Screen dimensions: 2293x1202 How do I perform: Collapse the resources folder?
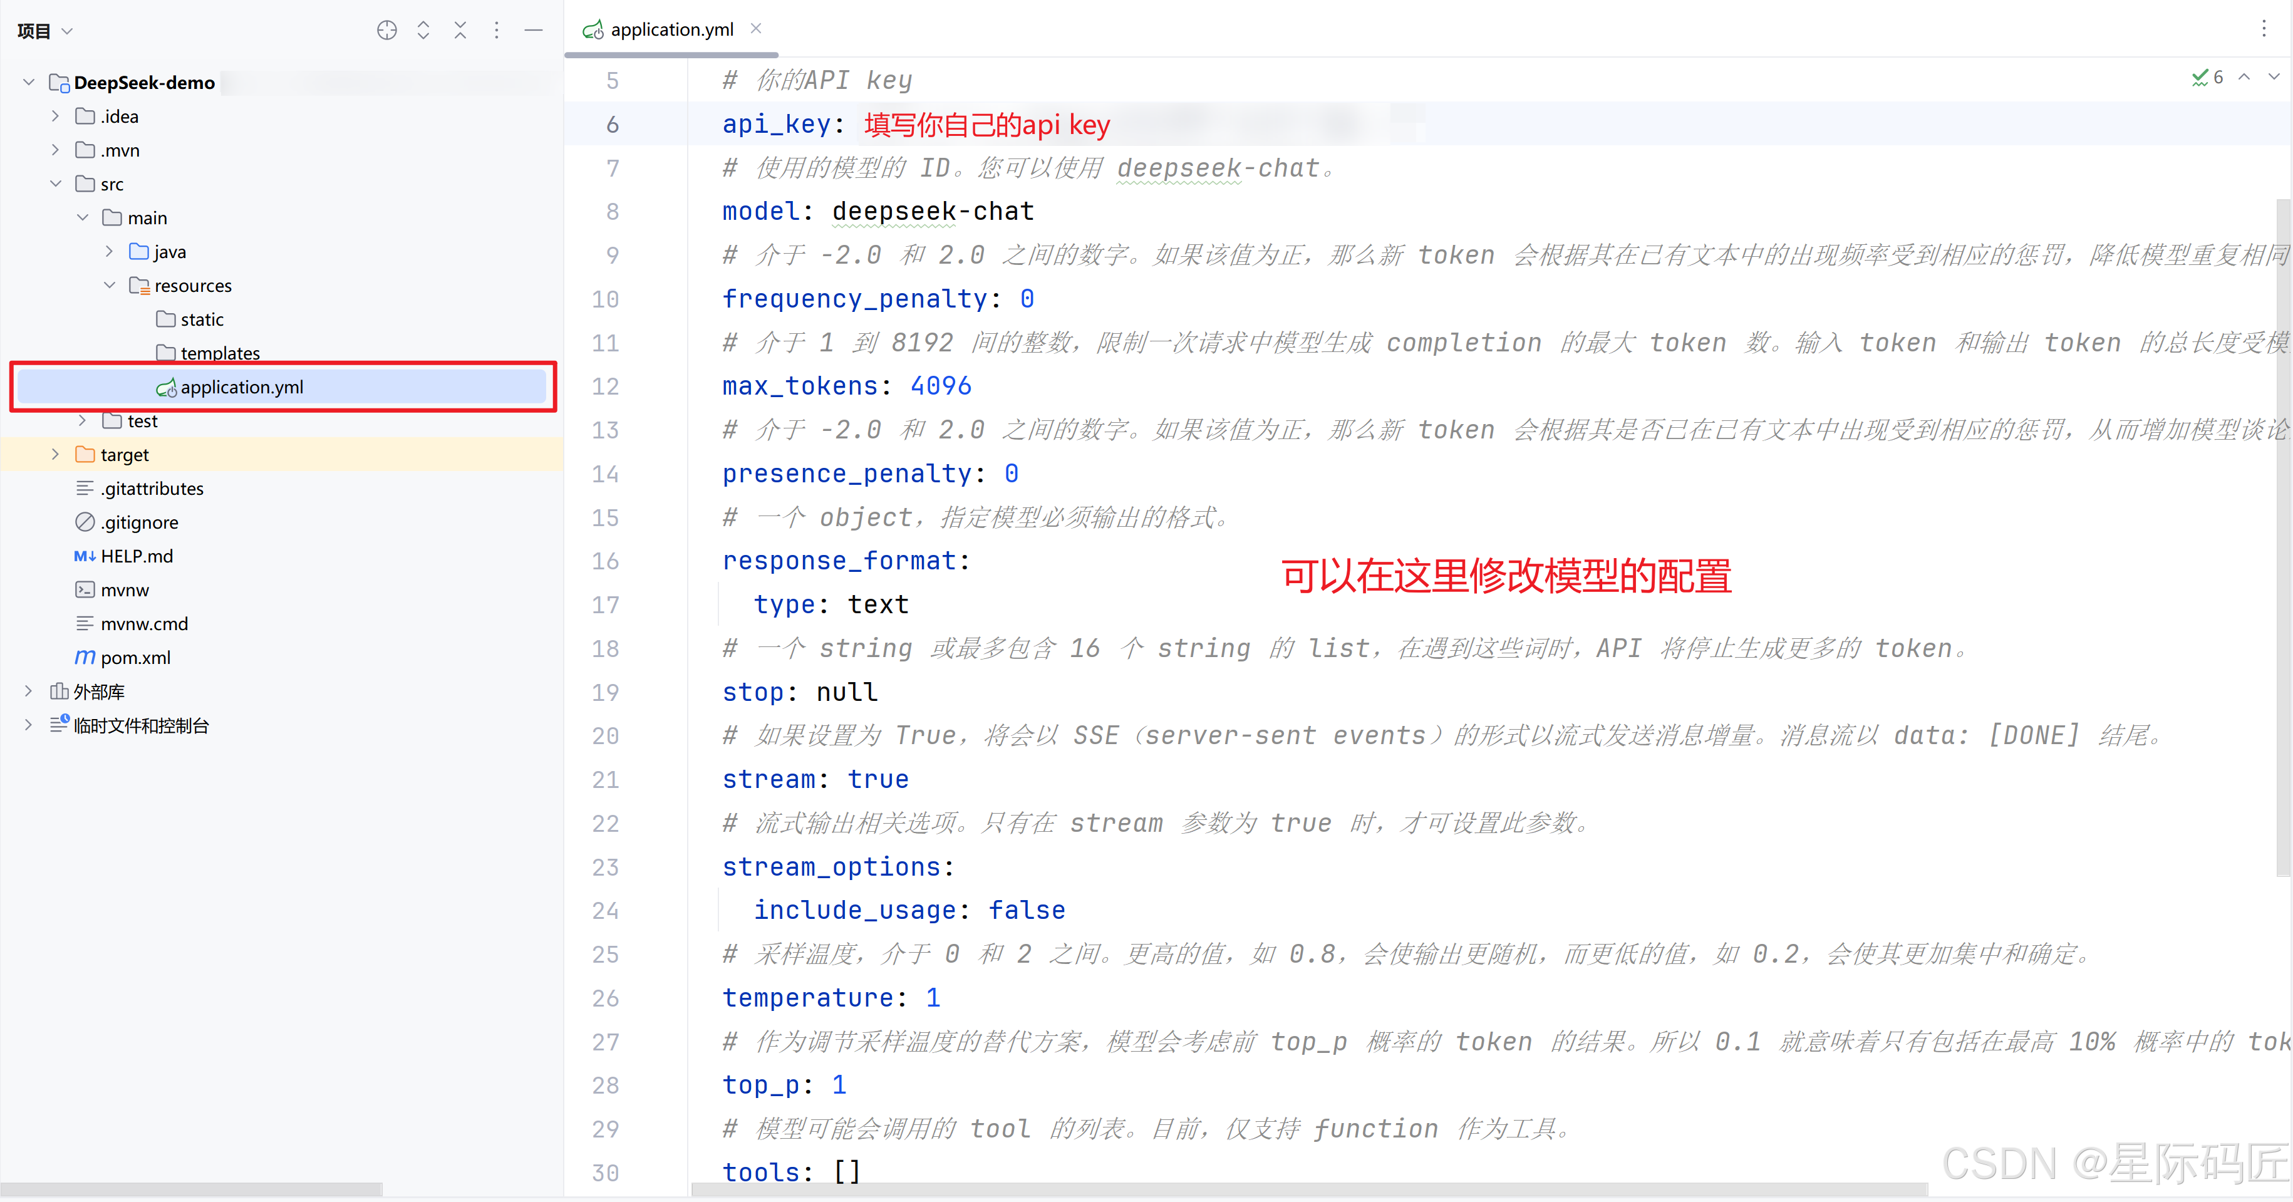point(110,286)
